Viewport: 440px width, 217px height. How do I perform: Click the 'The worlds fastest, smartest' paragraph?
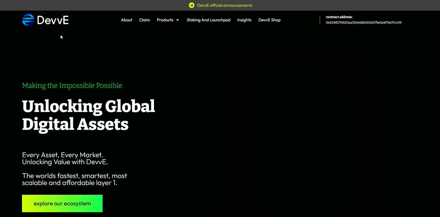click(x=74, y=179)
